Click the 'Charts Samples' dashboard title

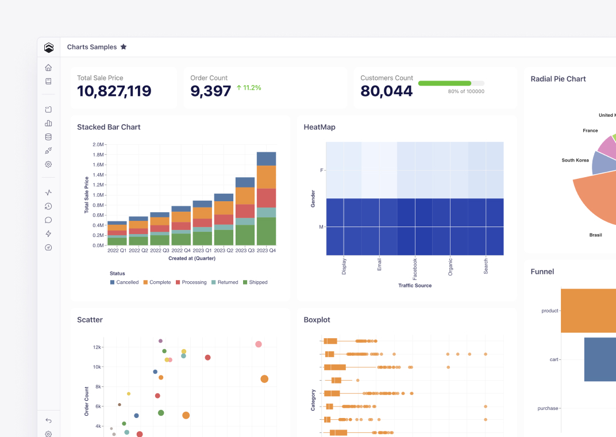tap(92, 47)
